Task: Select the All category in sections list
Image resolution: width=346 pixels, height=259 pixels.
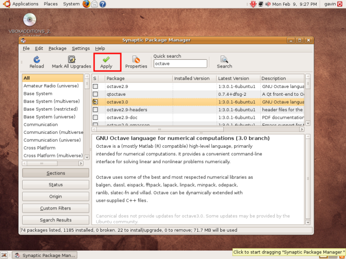Action: [x=53, y=78]
